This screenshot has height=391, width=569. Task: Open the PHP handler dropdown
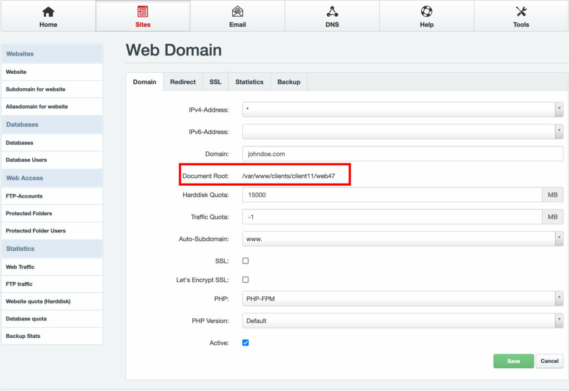pyautogui.click(x=560, y=299)
